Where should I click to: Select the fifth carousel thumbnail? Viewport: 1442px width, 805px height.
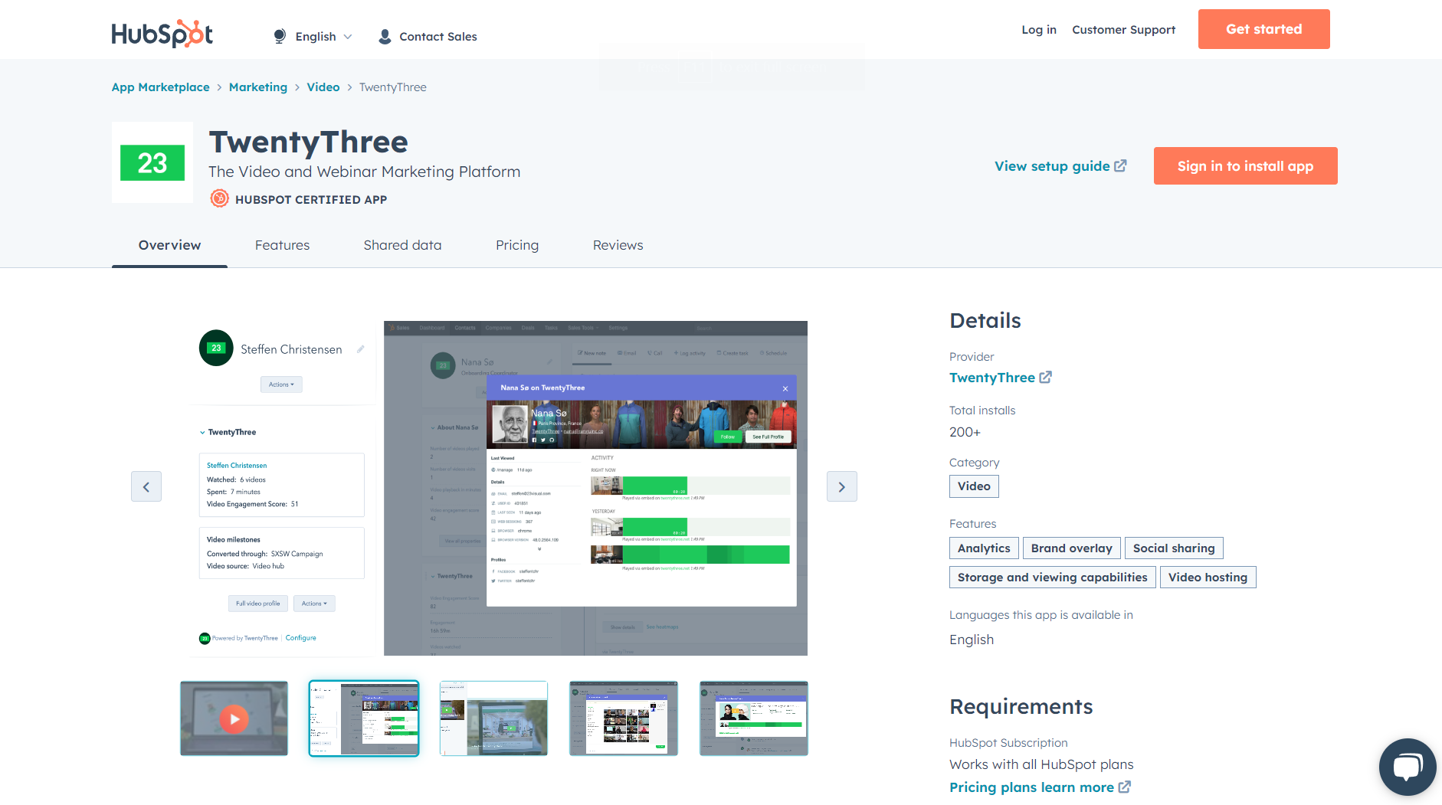click(x=753, y=718)
